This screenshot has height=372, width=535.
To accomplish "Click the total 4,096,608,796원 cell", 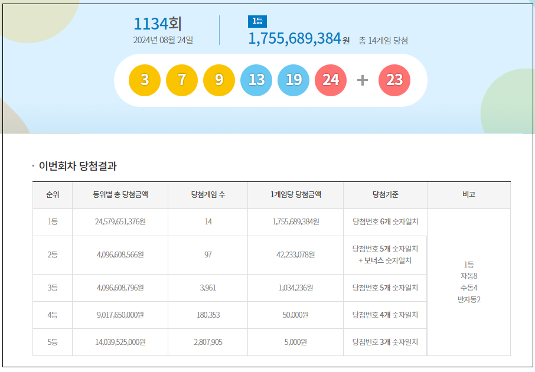I will [120, 288].
